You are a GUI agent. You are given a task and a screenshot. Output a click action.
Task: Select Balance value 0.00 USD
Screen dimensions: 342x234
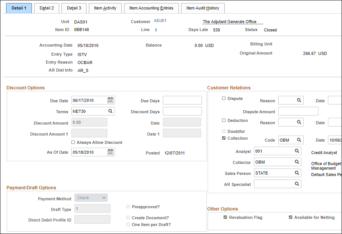[204, 45]
